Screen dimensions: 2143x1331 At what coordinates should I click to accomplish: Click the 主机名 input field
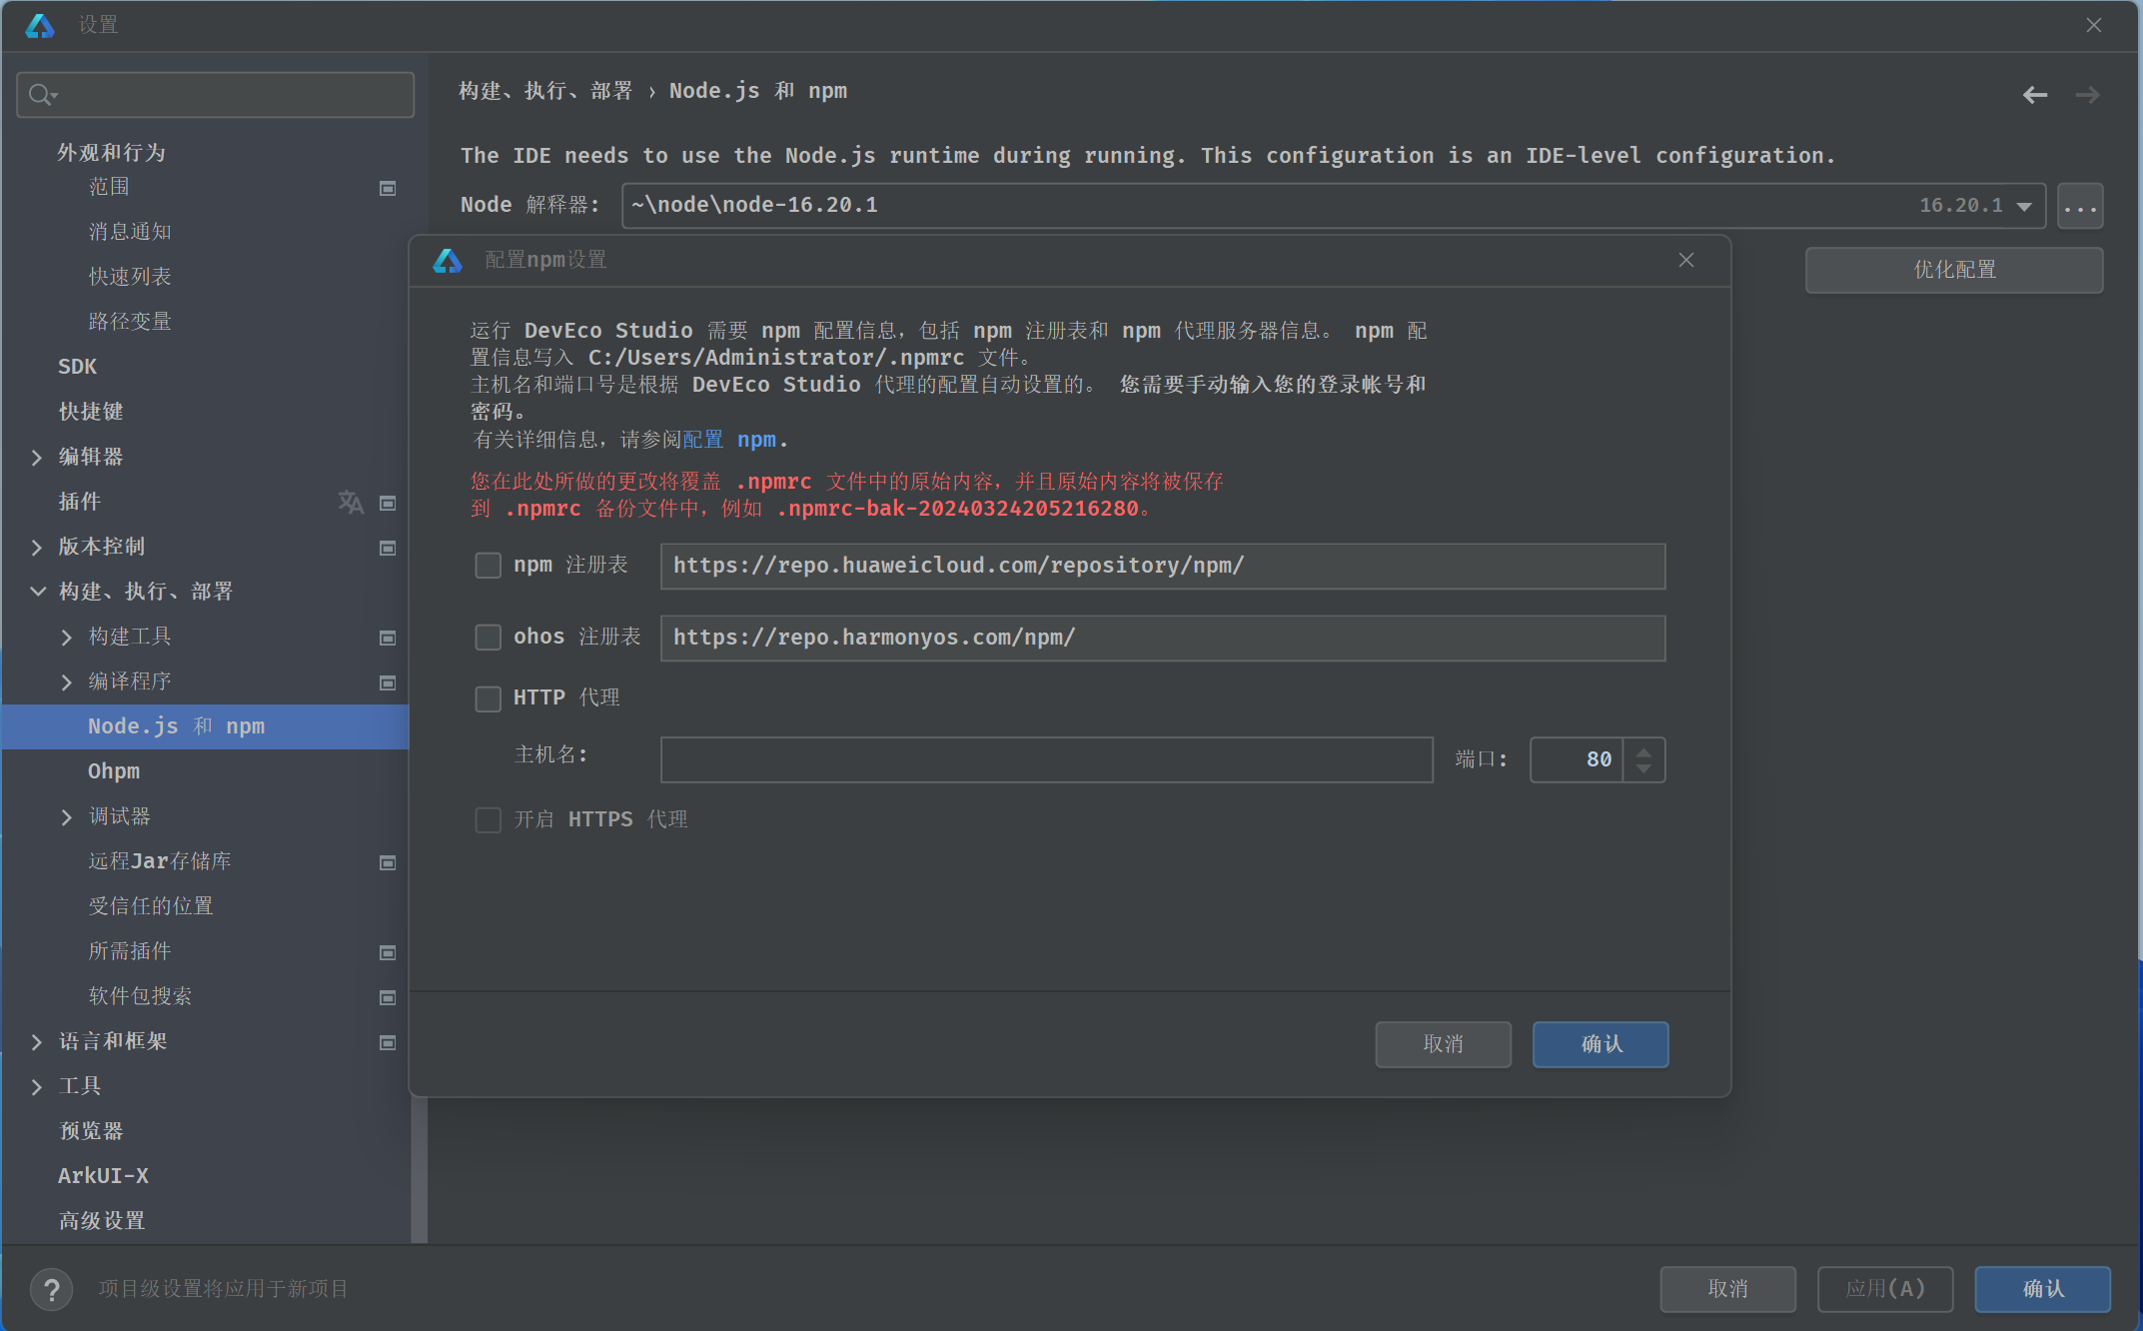tap(1047, 759)
